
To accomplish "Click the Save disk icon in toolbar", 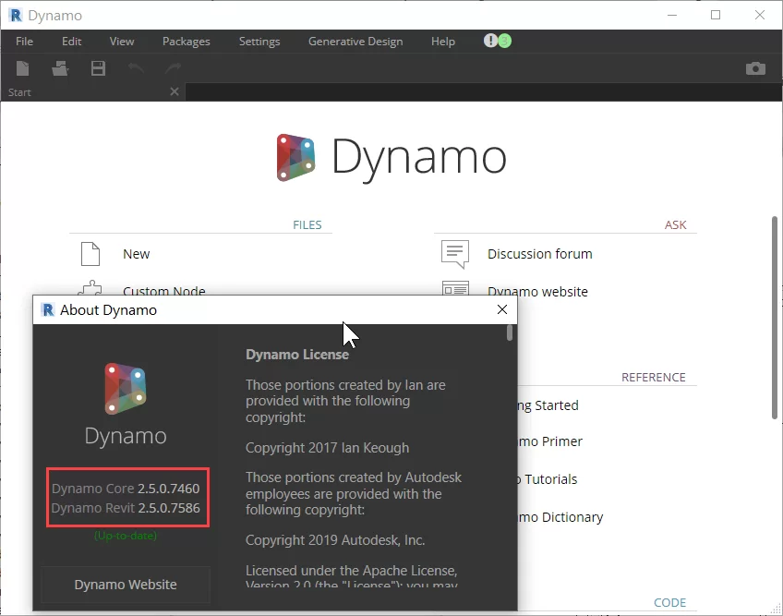I will tap(98, 68).
